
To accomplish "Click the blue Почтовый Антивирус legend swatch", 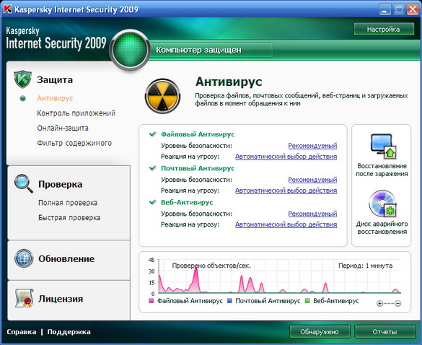I will pos(229,301).
